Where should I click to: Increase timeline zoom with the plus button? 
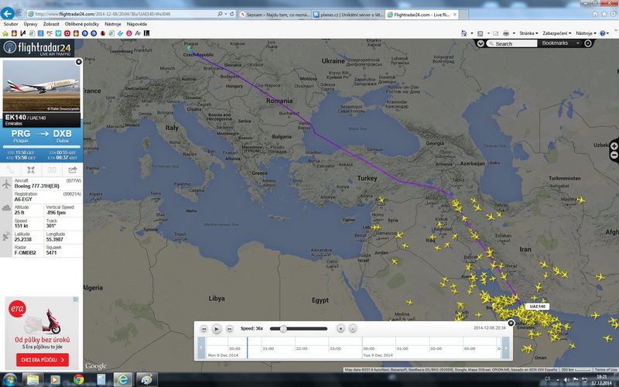tap(340, 328)
